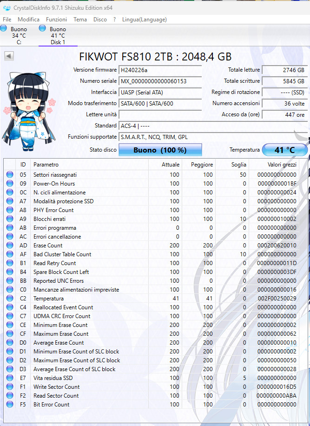Click status orb for Power-On Hours row
The width and height of the screenshot is (310, 426).
(10, 183)
